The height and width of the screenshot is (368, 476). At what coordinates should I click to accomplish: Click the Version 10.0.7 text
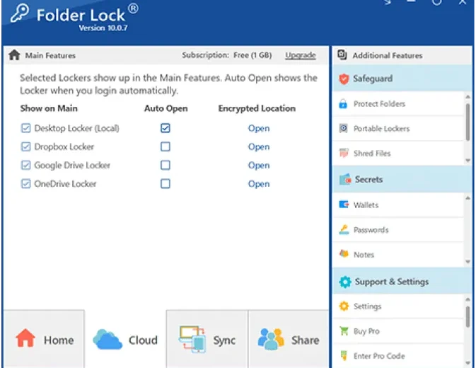[x=103, y=28]
